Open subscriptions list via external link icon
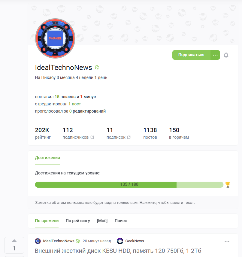This screenshot has width=242, height=257. click(129, 137)
